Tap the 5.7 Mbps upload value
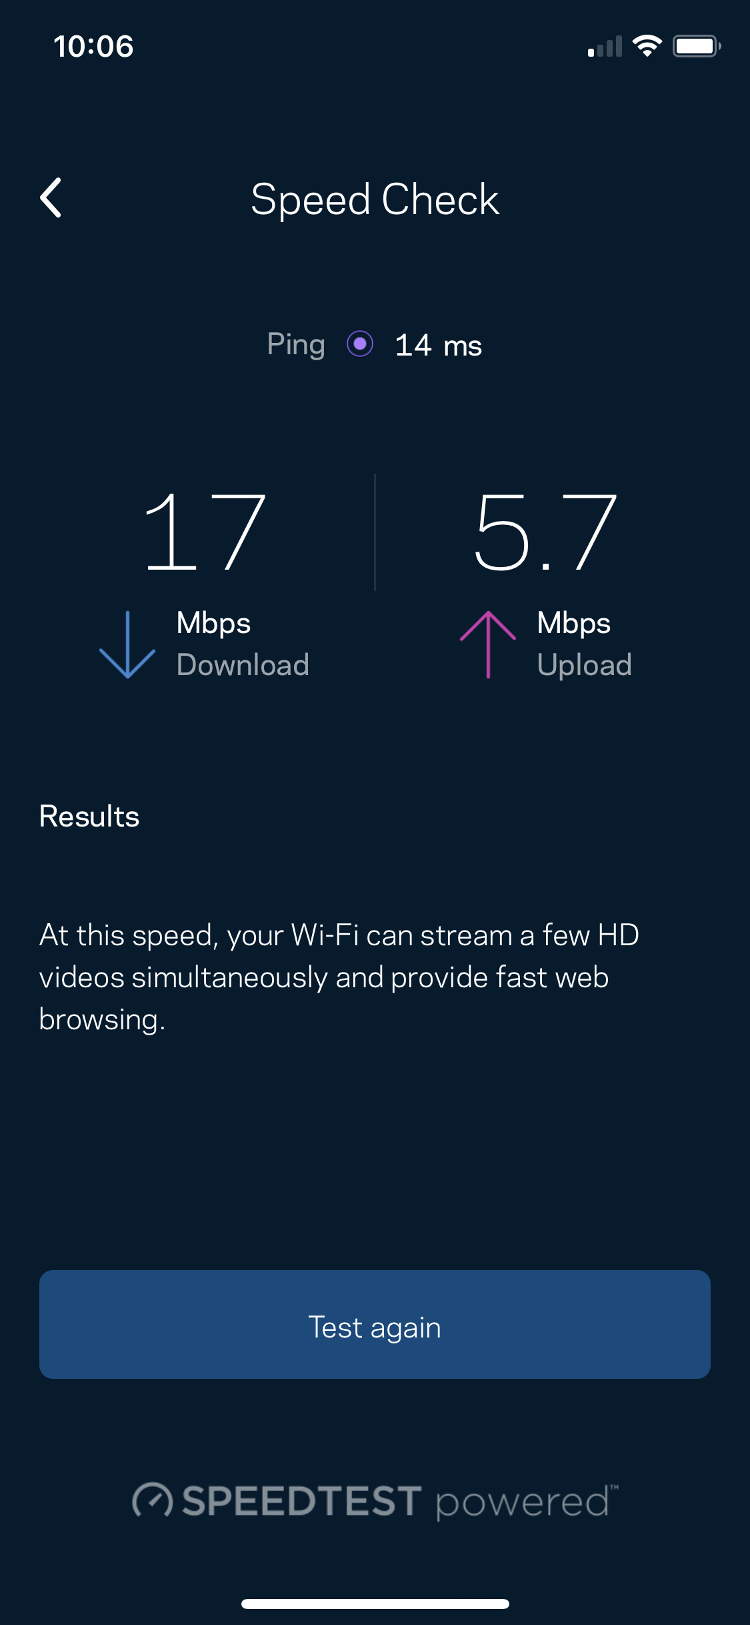 click(545, 532)
